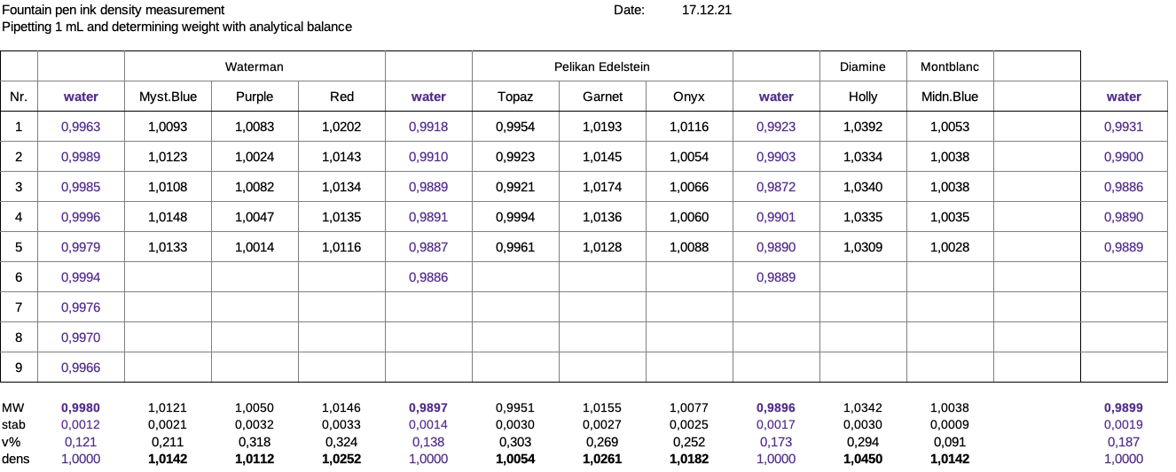Screen dimensions: 1176x472
Task: Select the Garnet column header
Action: pyautogui.click(x=602, y=97)
